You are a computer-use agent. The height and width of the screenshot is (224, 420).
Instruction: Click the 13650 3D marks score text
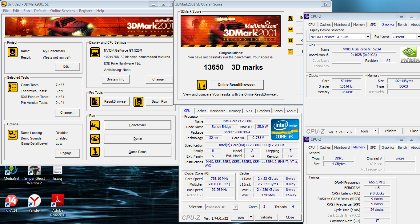[x=233, y=68]
